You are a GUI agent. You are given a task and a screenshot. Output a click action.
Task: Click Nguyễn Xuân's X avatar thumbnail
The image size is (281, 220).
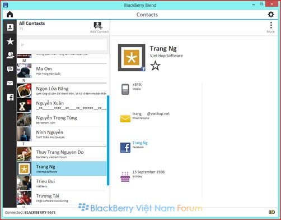(x=24, y=105)
